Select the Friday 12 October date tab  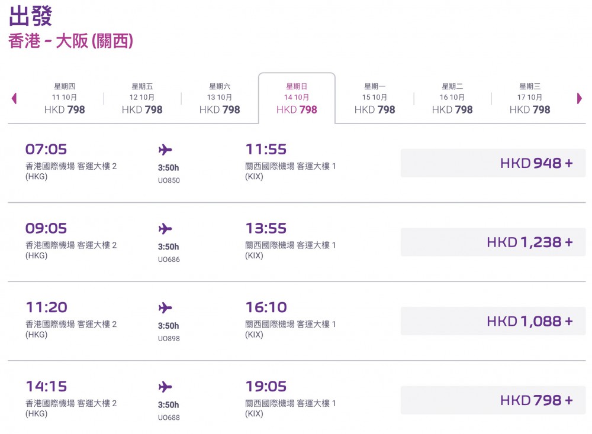142,98
